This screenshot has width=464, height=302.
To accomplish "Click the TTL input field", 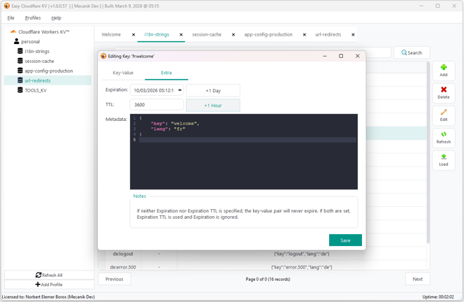I will coord(157,105).
